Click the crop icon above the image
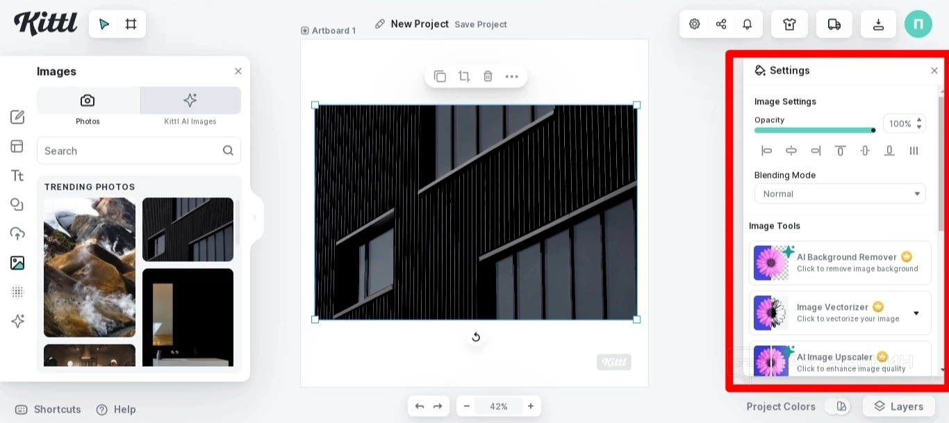Screen dimensions: 949x423 464,76
